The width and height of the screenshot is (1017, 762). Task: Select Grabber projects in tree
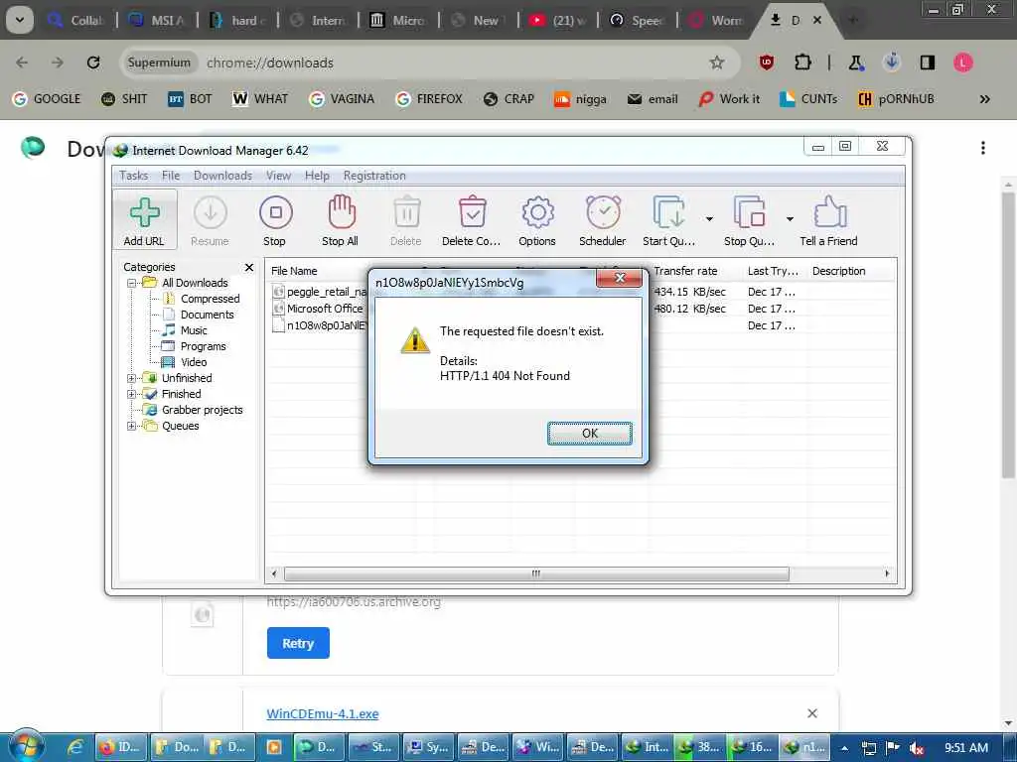(202, 410)
